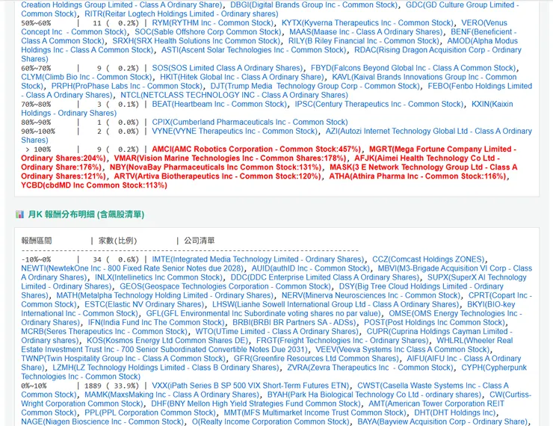This screenshot has width=553, height=426.
Task: Open the KYTX Kyverna Therapeutics link
Action: pos(367,23)
